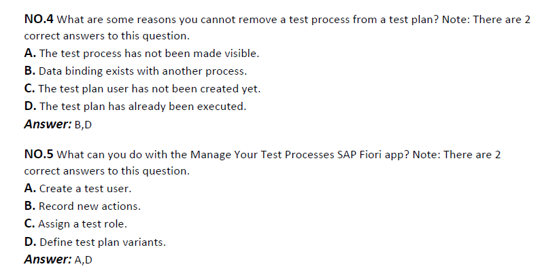Select option D test plan already executed
The height and width of the screenshot is (273, 542).
click(135, 107)
